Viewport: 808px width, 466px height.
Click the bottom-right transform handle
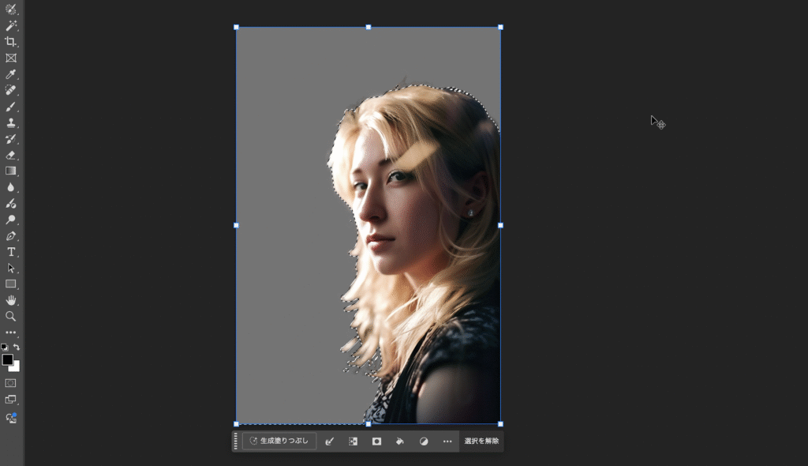click(500, 424)
